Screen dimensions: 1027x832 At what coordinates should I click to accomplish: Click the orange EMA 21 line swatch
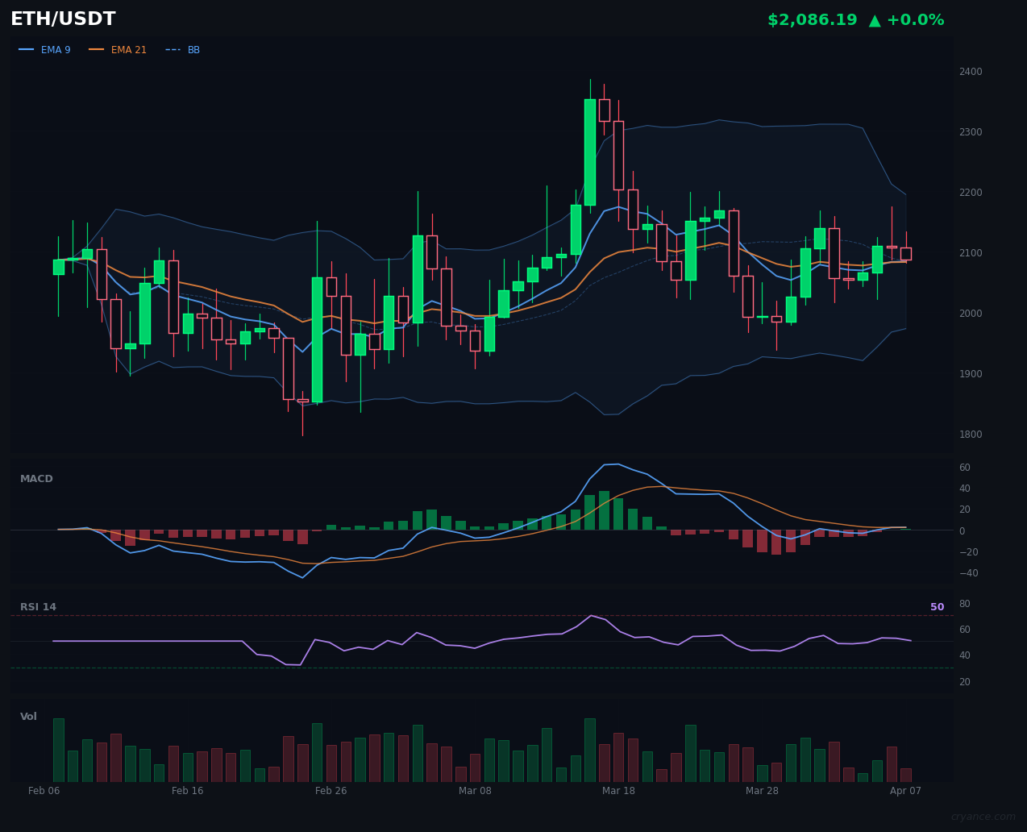[95, 49]
